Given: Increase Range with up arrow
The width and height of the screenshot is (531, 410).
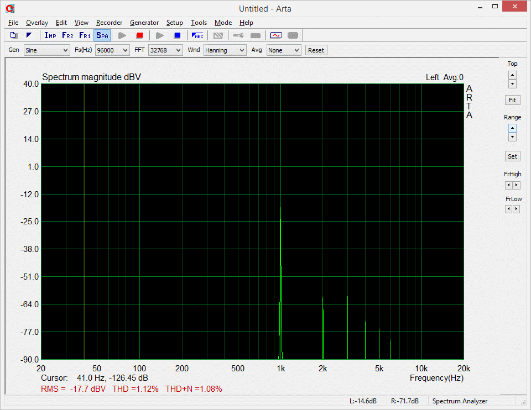Looking at the screenshot, I should coord(512,129).
